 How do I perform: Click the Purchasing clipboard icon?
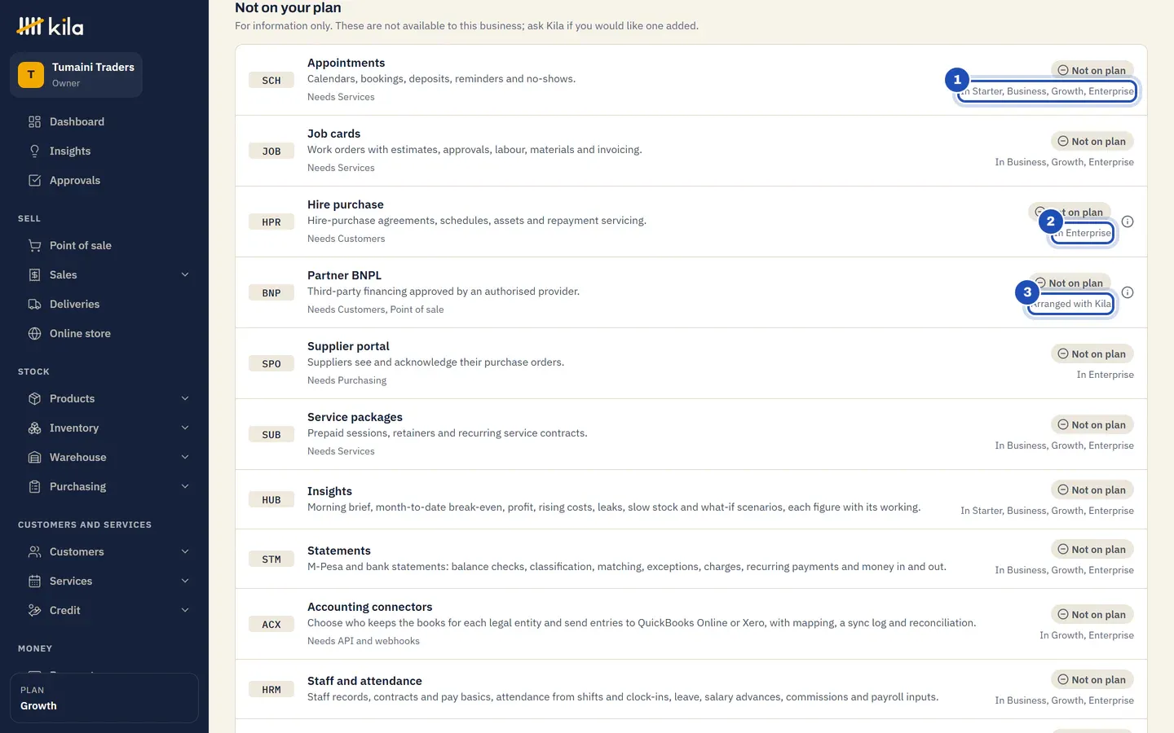pos(34,487)
